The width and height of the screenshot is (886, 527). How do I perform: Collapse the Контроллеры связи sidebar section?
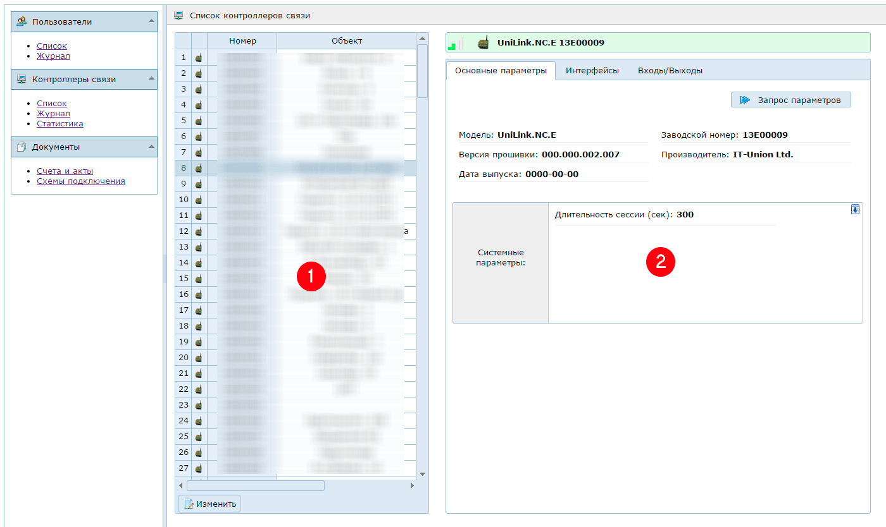pyautogui.click(x=151, y=78)
